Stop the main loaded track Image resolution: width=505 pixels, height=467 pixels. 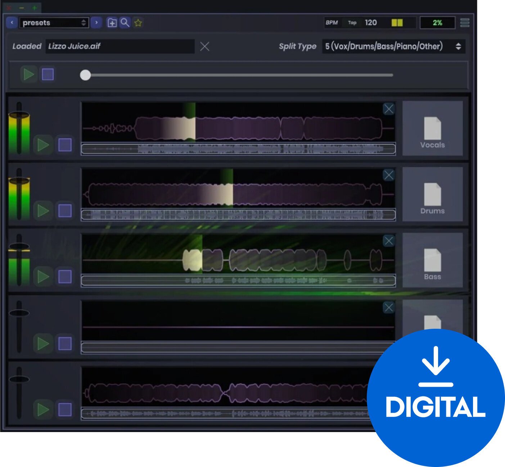coord(48,75)
